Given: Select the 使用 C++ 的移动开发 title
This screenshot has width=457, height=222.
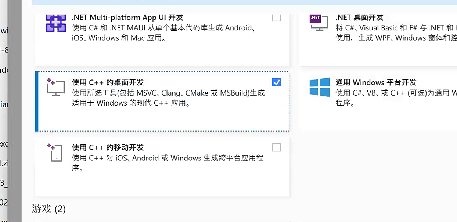Looking at the screenshot, I should tap(108, 147).
